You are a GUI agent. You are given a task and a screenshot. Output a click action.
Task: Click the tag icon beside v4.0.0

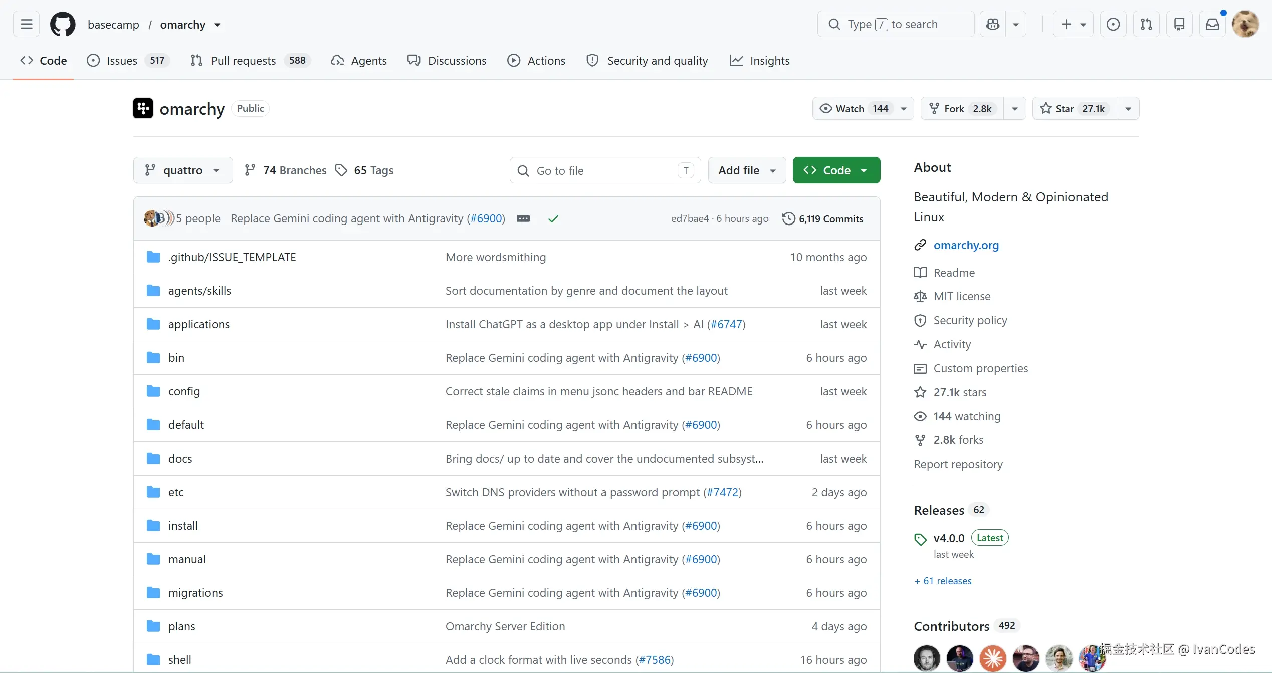pyautogui.click(x=920, y=539)
